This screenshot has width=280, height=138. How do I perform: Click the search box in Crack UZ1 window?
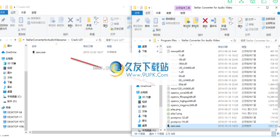pos(117,40)
